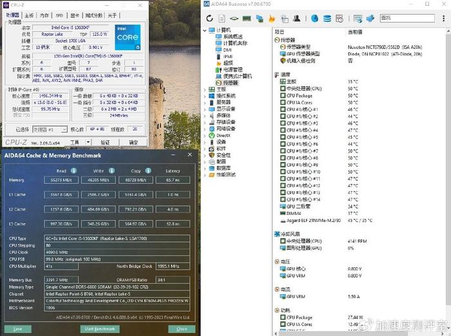Click the user silhouette toolbar icon
Image resolution: width=451 pixels, height=336 pixels.
coord(297,19)
